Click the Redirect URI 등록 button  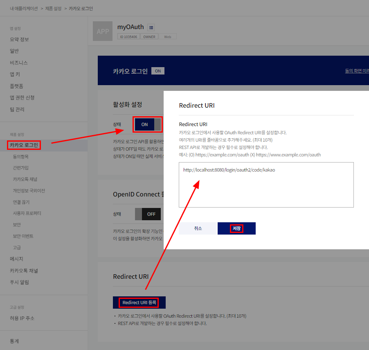coord(139,303)
